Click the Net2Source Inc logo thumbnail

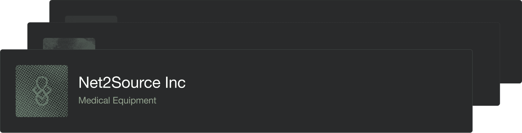(x=41, y=91)
